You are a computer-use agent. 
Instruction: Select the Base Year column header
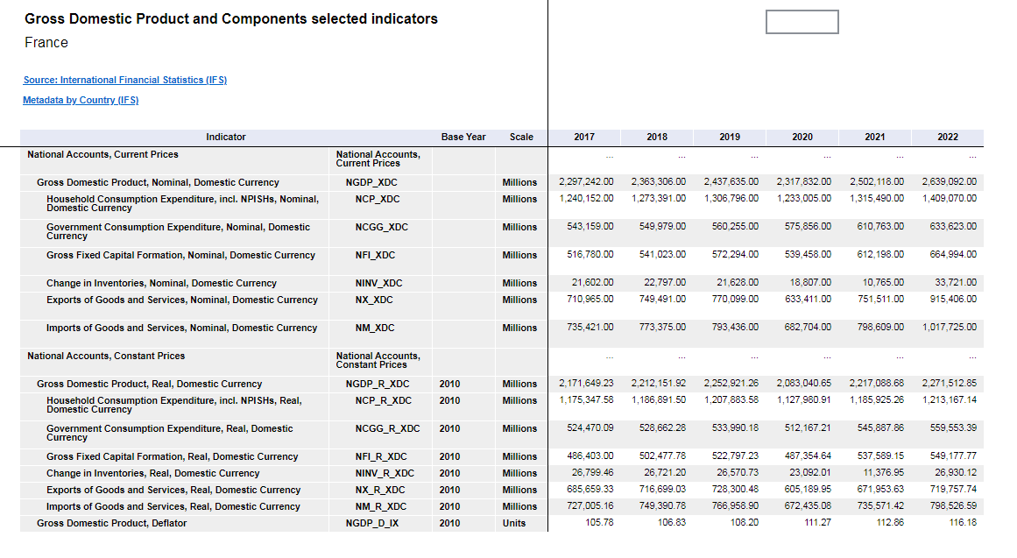point(463,137)
